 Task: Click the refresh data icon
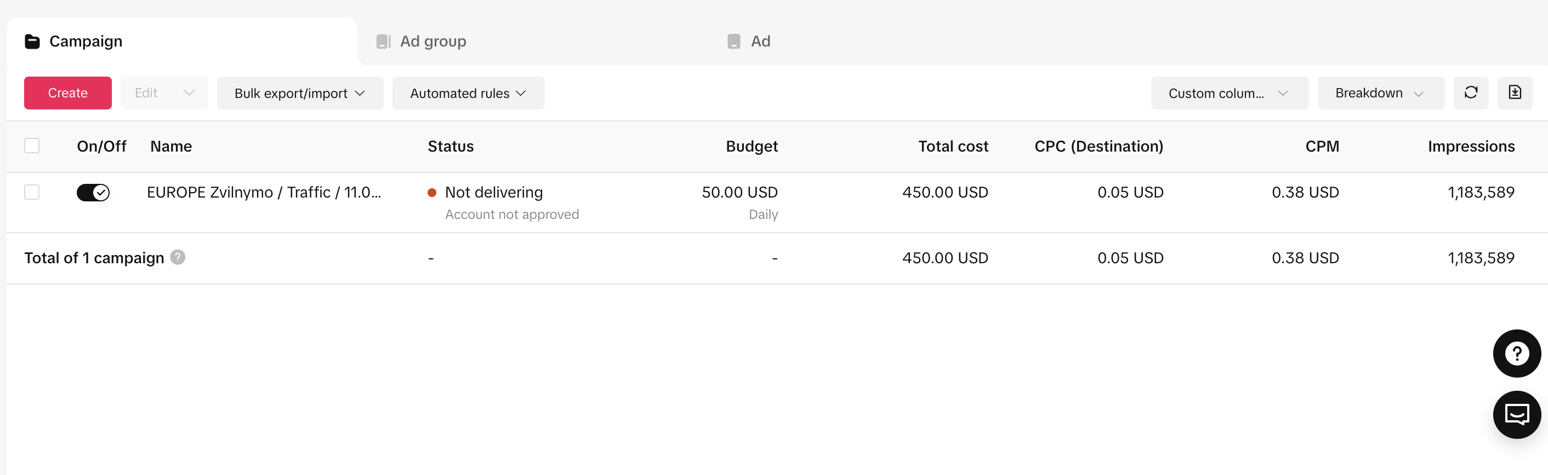1471,92
